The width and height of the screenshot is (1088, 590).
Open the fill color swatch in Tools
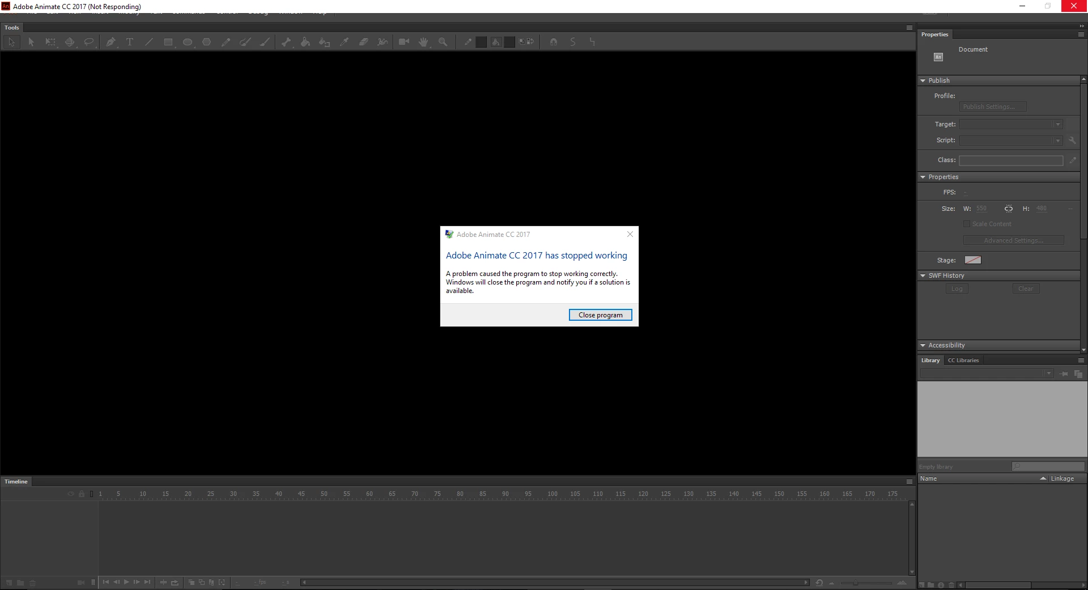tap(509, 42)
